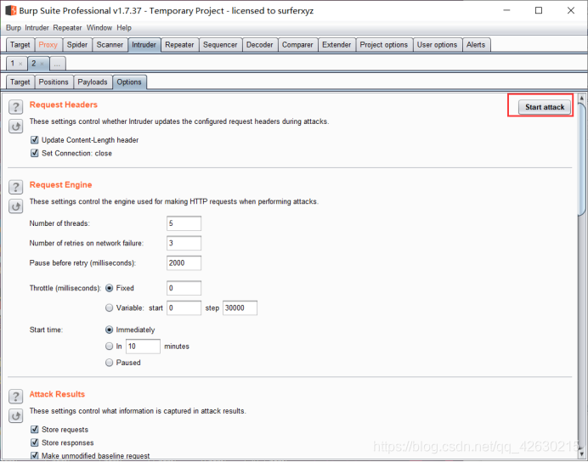
Task: Click the Request Headers heading
Action: click(x=64, y=104)
